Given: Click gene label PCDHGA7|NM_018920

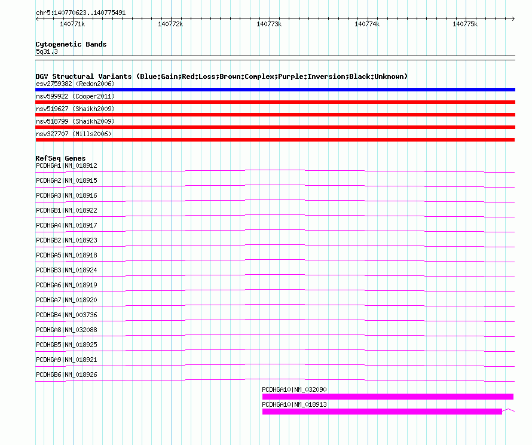Looking at the screenshot, I should (66, 300).
